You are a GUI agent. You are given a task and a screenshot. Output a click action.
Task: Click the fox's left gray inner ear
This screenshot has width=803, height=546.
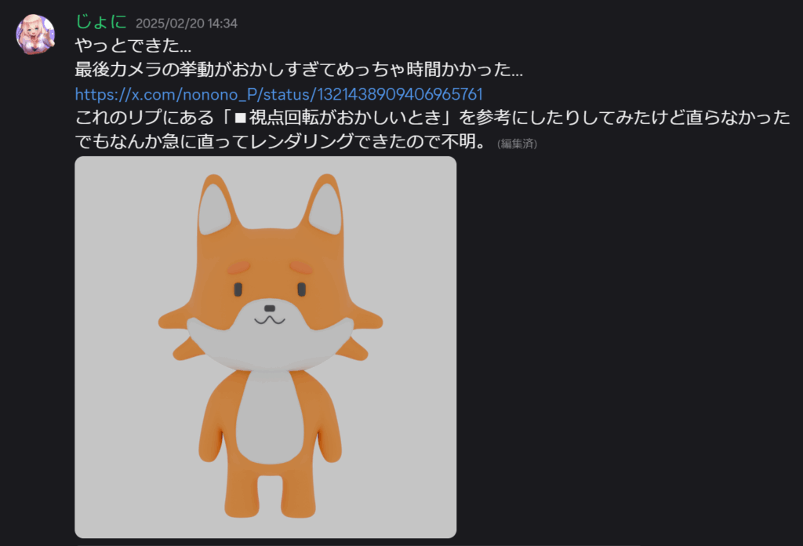[x=215, y=211]
